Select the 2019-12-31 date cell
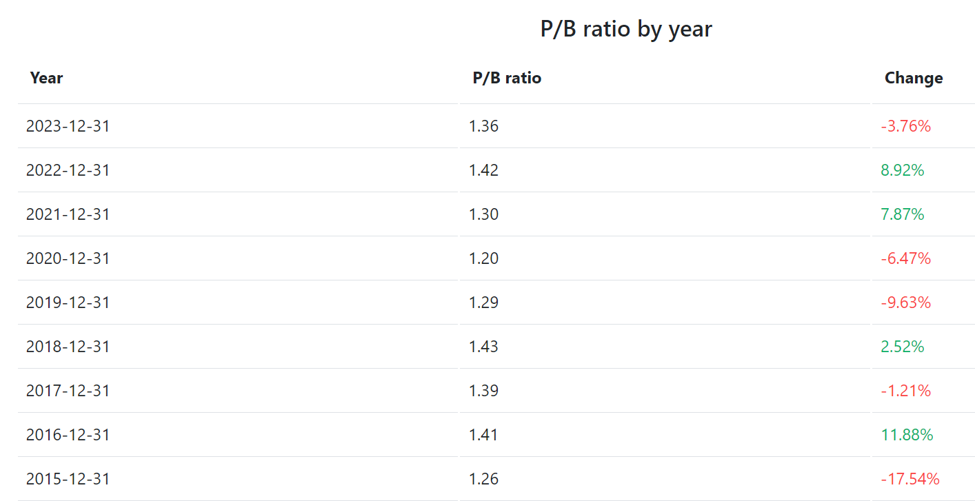Viewport: 975px width, 501px height. click(68, 303)
